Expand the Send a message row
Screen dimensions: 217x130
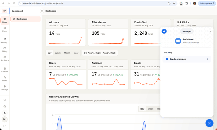click(x=187, y=59)
